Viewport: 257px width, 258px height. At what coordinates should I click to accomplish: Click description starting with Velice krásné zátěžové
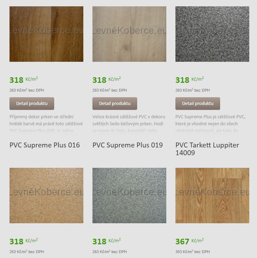pos(129,124)
